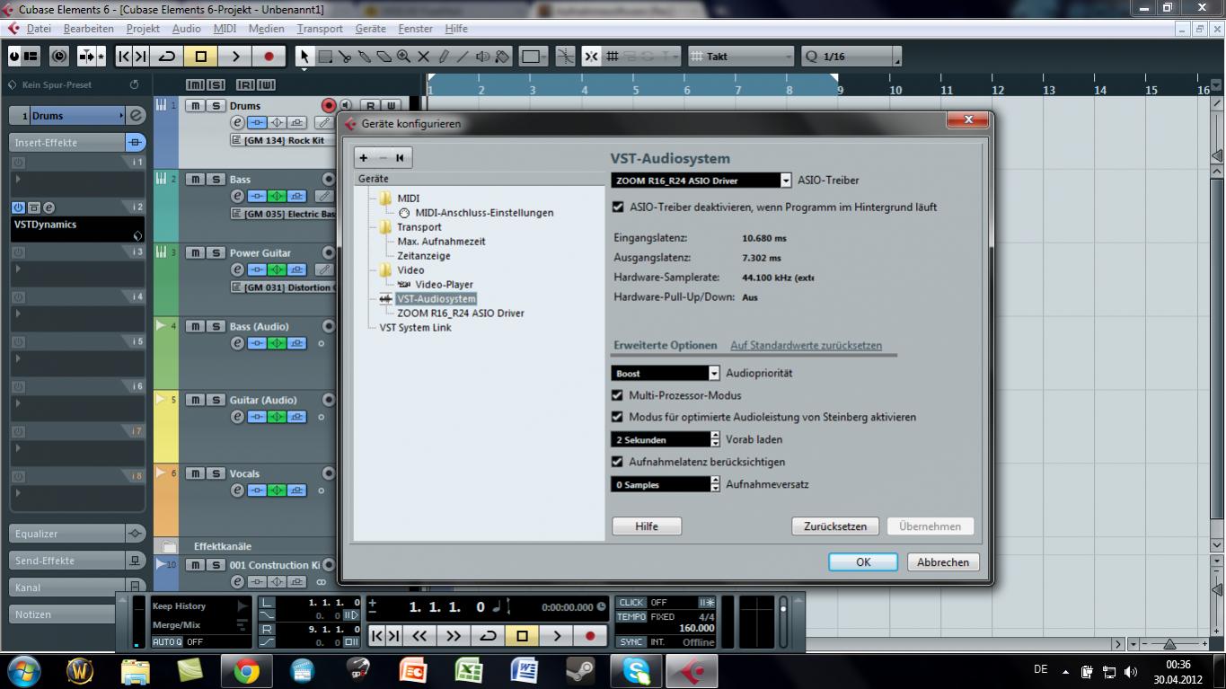Toggle Multi-Prozessor-Modus checkbox
Viewport: 1226px width, 689px height.
617,395
